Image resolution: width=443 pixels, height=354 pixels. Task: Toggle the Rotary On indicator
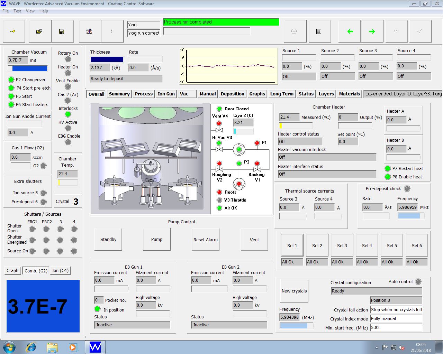(x=68, y=59)
